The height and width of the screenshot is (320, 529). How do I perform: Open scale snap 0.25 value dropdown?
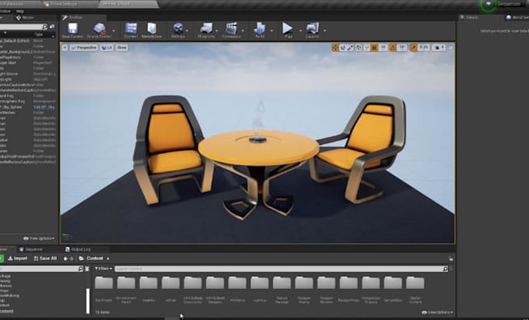click(x=424, y=47)
